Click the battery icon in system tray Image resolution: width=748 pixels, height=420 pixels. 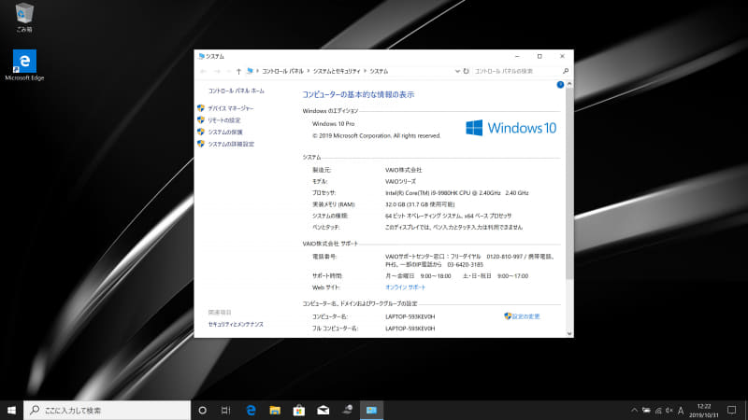(646, 411)
